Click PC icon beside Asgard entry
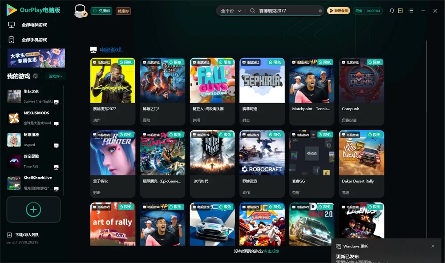Screen dimensions: 445x263 (x=56, y=146)
